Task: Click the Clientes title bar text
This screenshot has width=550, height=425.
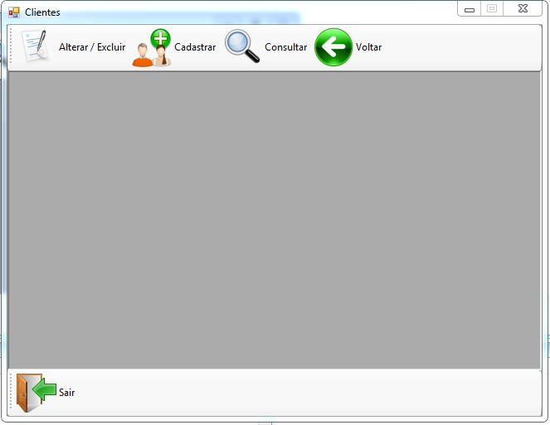Action: tap(42, 12)
